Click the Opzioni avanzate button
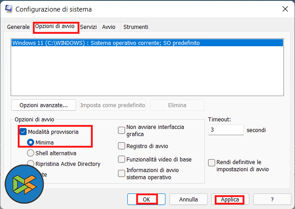 click(x=43, y=105)
